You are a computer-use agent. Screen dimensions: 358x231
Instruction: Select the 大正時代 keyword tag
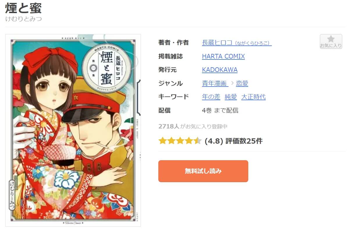[254, 97]
